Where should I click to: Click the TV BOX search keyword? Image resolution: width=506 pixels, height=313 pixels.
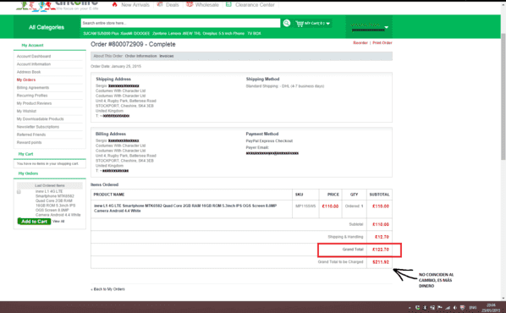click(254, 34)
